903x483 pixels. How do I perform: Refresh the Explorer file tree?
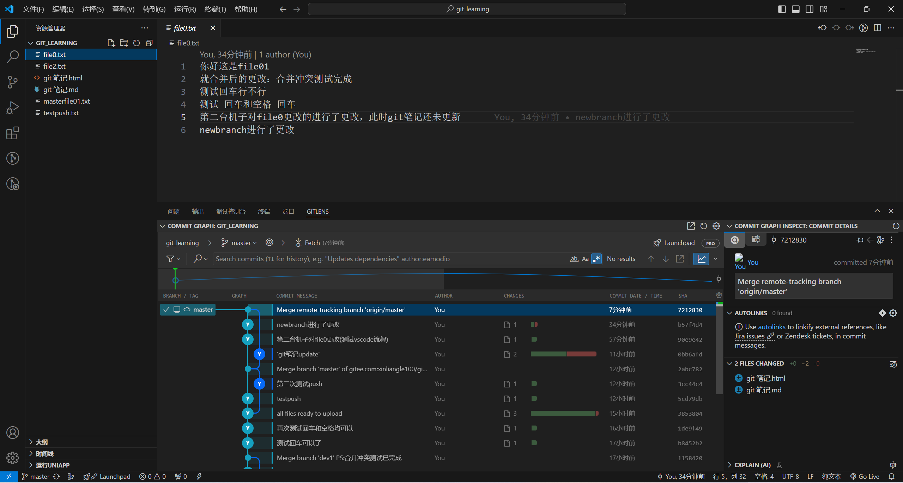click(x=137, y=43)
